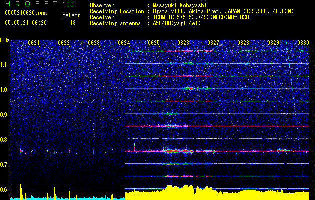Click the meteor label
315x200 pixels.
pos(71,15)
